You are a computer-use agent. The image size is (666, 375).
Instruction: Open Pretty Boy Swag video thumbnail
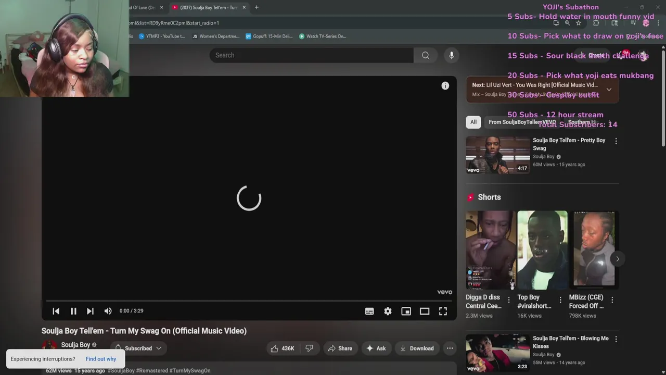coord(497,155)
